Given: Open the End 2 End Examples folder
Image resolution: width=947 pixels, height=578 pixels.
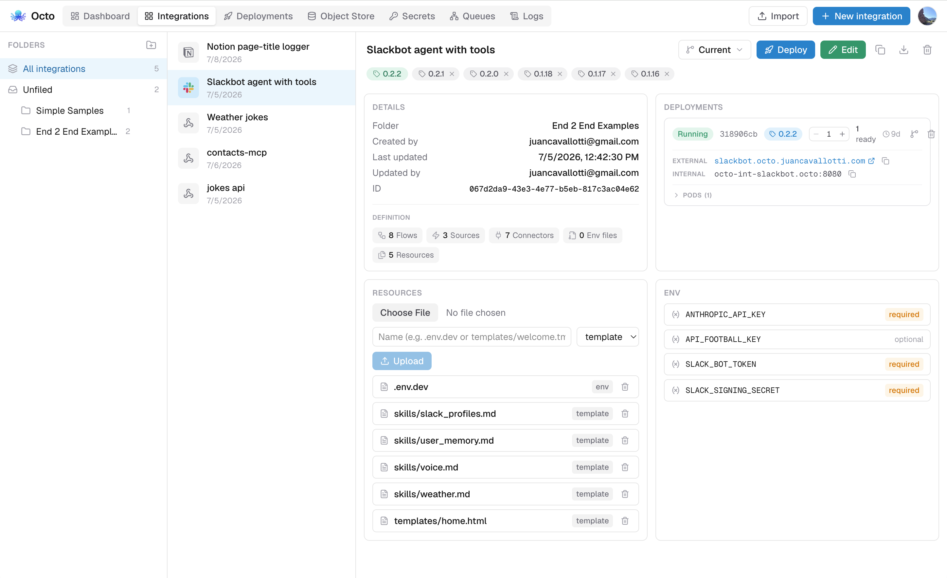Looking at the screenshot, I should (76, 131).
